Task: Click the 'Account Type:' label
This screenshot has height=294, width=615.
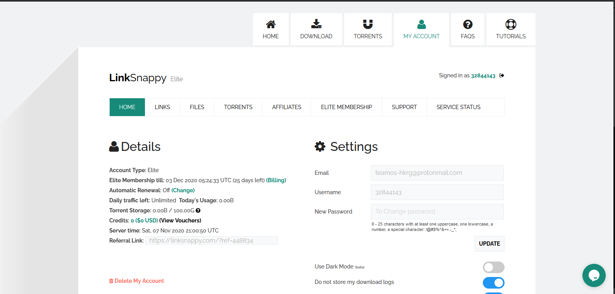Action: [127, 170]
